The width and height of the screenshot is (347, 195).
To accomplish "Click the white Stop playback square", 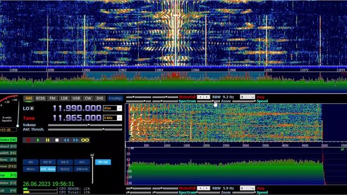I will 57,140.
